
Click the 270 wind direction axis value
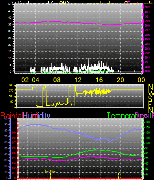pyautogui.click(x=11, y=91)
